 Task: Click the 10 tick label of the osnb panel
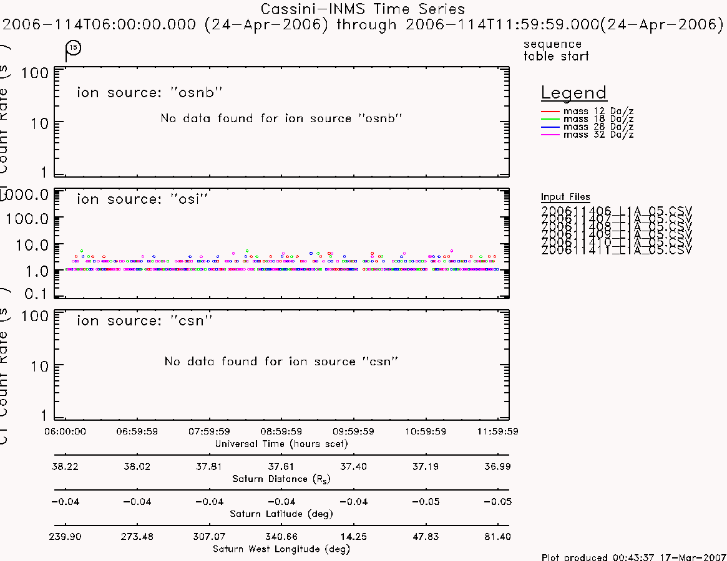coord(39,123)
